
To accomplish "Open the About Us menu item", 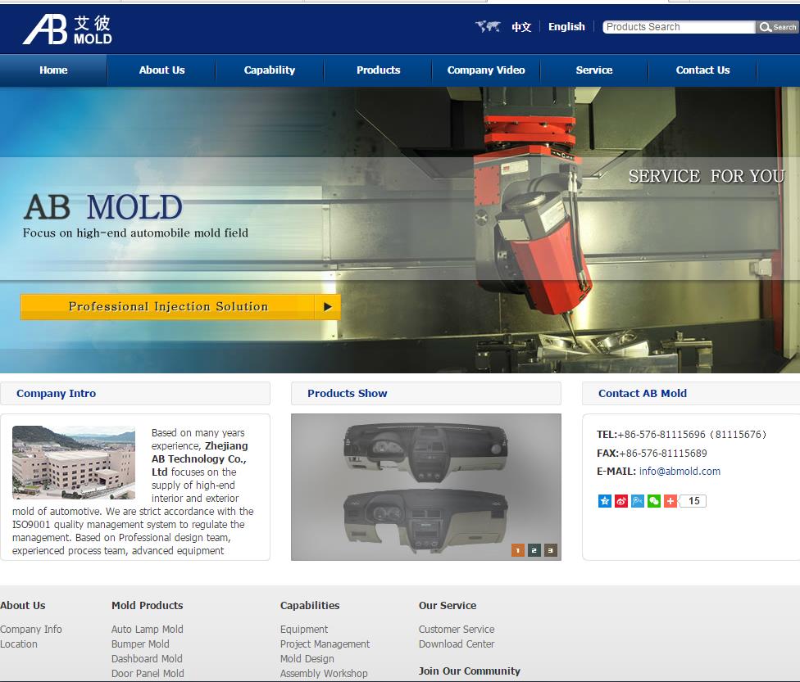I will point(161,70).
